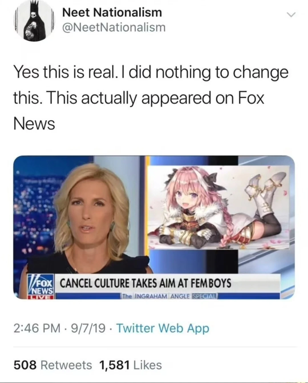
Task: Click the word Likes beside 1,581
Action: point(147,365)
